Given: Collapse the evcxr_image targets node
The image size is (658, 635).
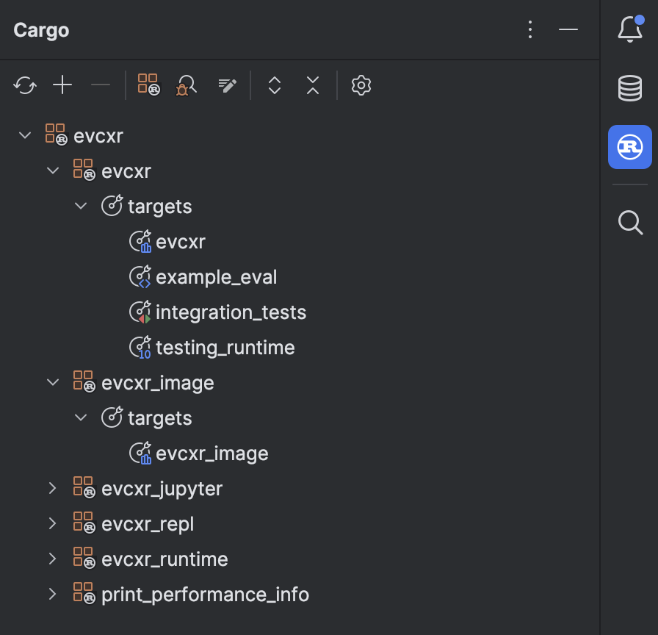Looking at the screenshot, I should click(81, 417).
